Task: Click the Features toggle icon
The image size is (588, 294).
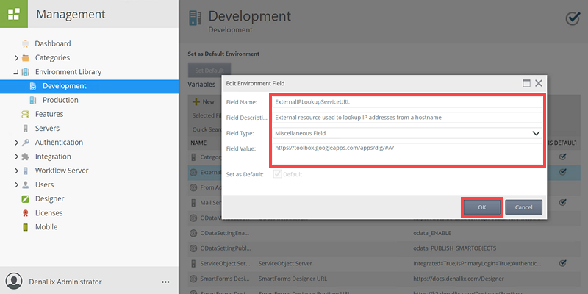Action: [x=25, y=115]
